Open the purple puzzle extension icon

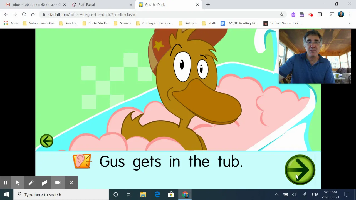[293, 14]
